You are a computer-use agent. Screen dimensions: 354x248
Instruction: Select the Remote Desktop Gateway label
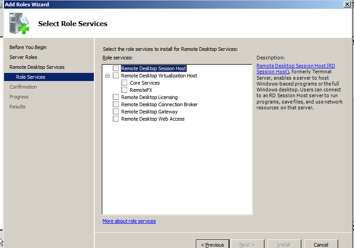coord(150,112)
